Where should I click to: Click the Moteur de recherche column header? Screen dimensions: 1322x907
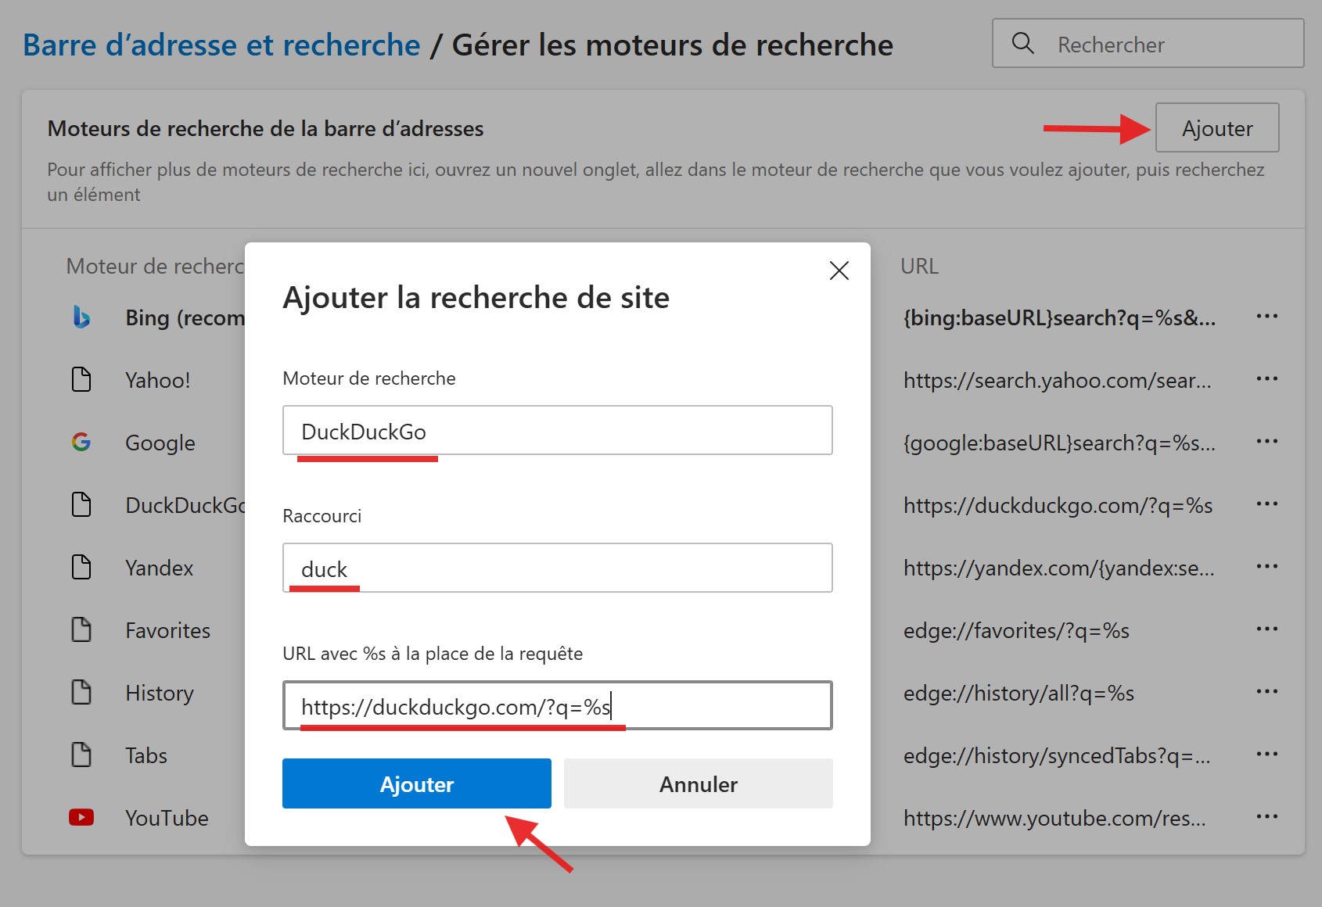point(155,266)
